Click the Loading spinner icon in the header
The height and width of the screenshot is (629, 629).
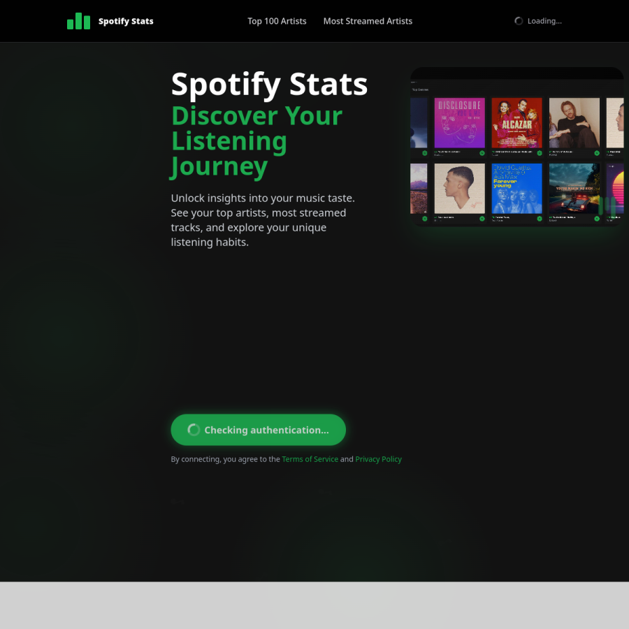(519, 21)
